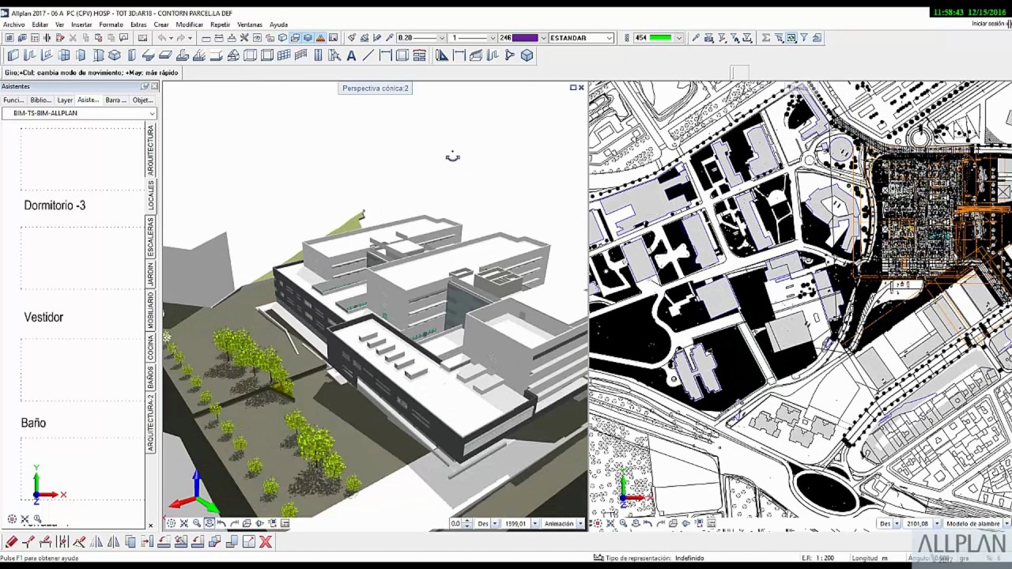Toggle the highlighted layers icon in top toolbar
This screenshot has height=569, width=1012.
308,38
